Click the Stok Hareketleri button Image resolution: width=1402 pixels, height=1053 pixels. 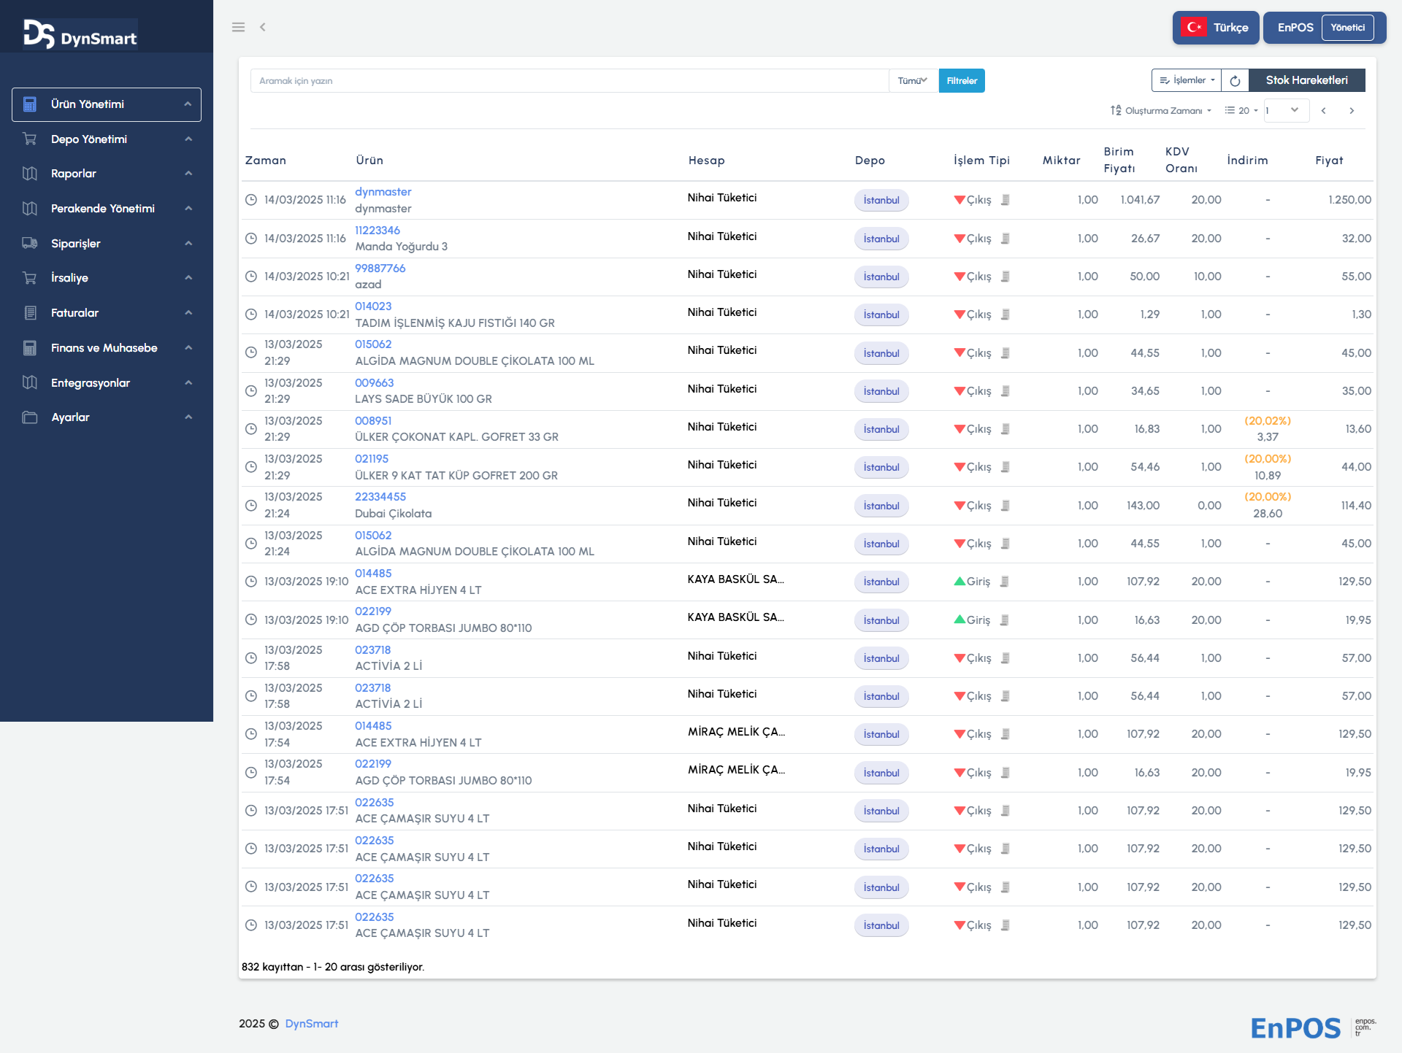coord(1306,80)
